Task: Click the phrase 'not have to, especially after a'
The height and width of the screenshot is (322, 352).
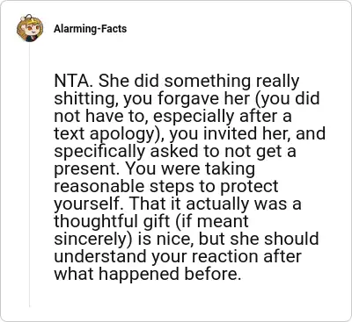Action: coord(172,117)
